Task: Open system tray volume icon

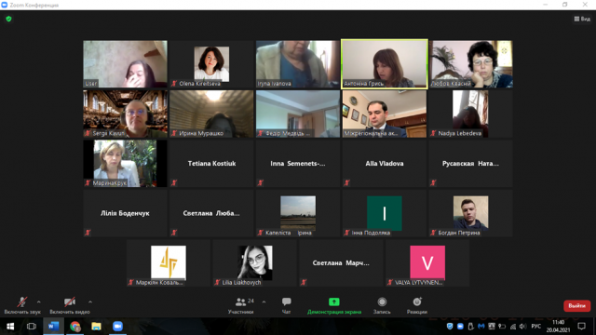Action: [x=523, y=327]
